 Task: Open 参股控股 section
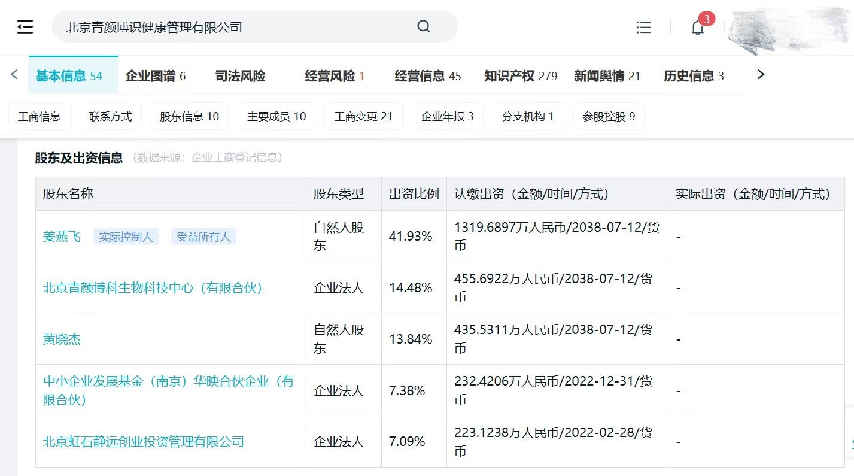(x=609, y=116)
